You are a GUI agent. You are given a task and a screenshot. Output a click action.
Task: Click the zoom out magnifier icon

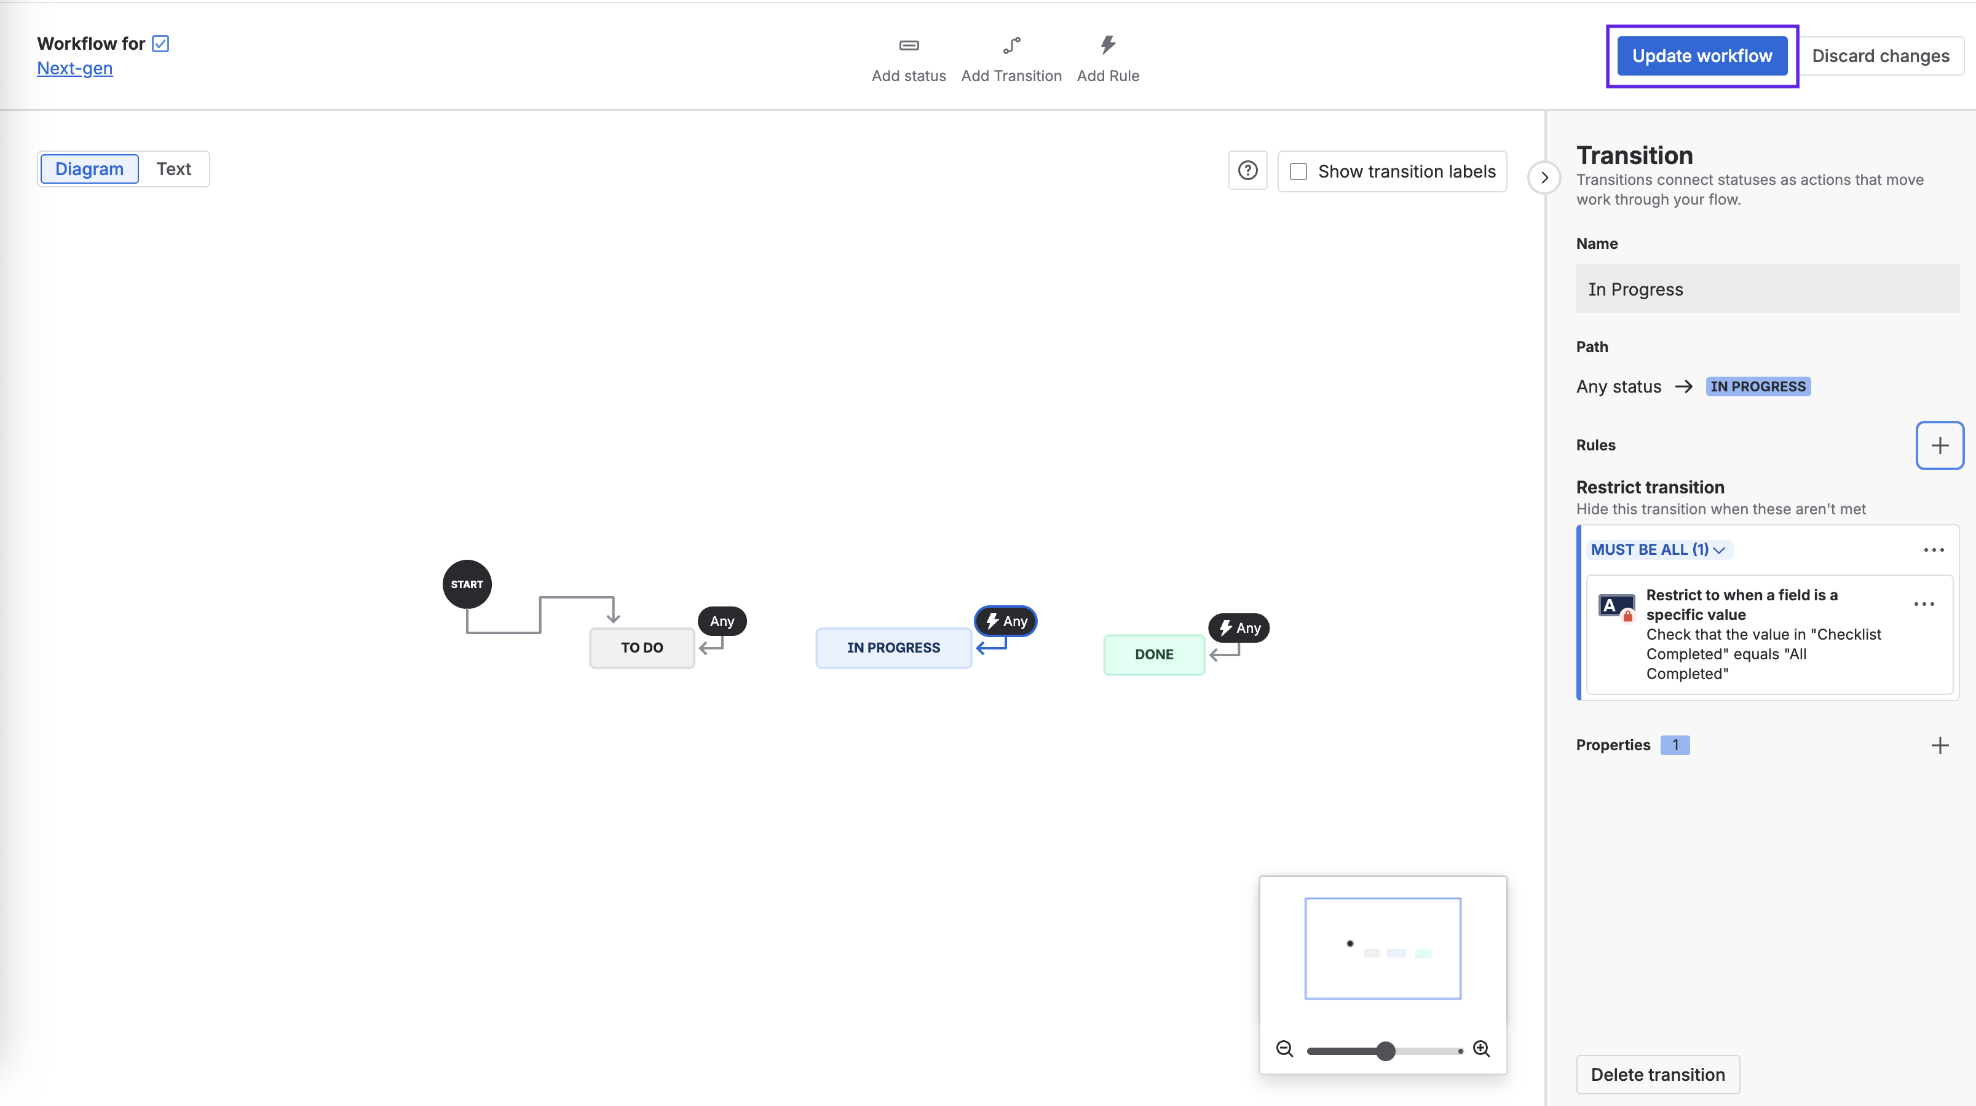click(1284, 1049)
